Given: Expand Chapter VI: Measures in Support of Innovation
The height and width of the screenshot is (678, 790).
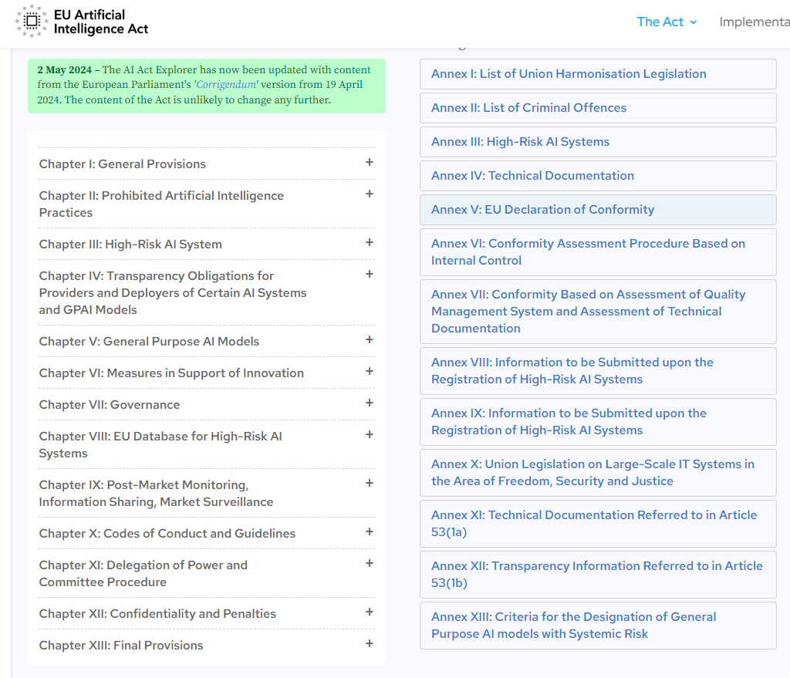Looking at the screenshot, I should point(171,373).
